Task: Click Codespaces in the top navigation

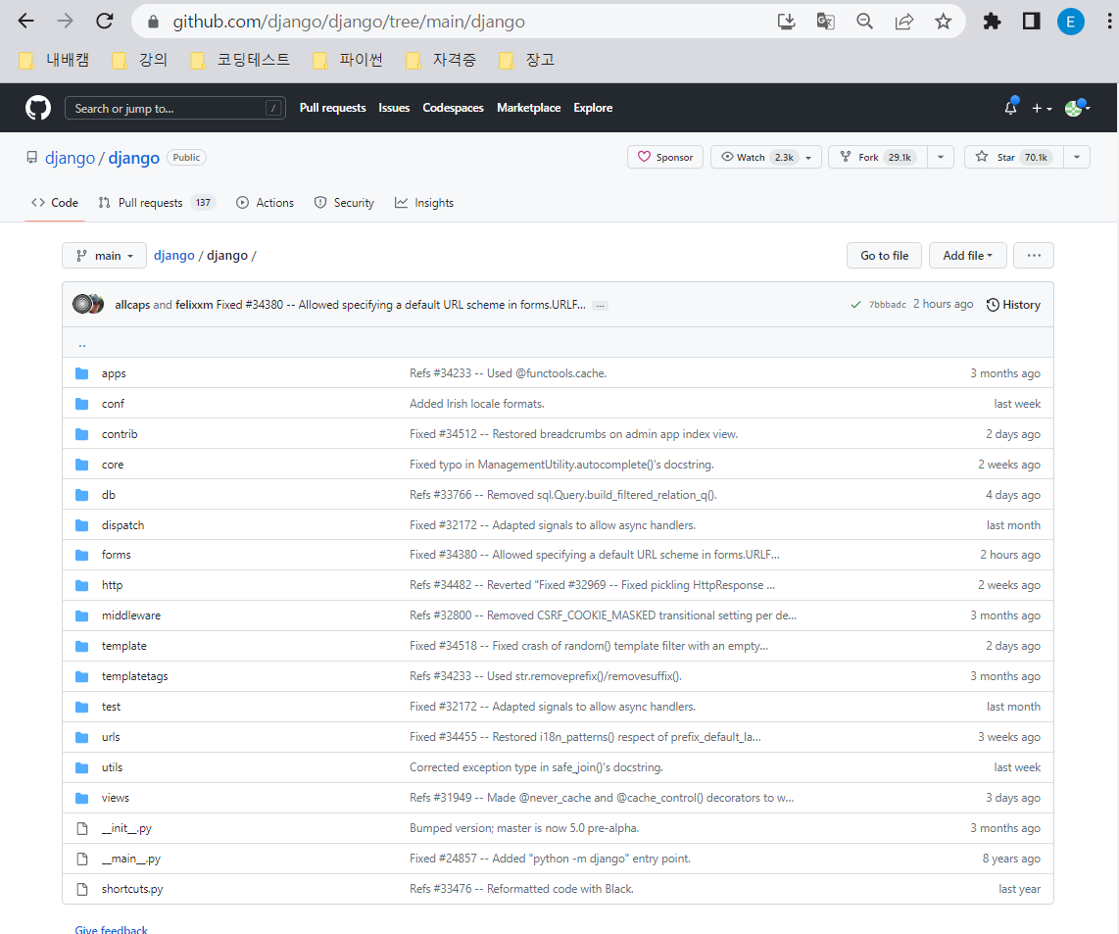Action: (453, 108)
